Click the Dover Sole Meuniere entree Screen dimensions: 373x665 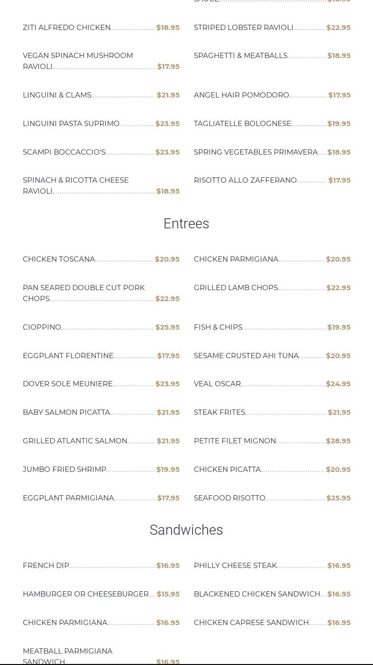coord(67,384)
